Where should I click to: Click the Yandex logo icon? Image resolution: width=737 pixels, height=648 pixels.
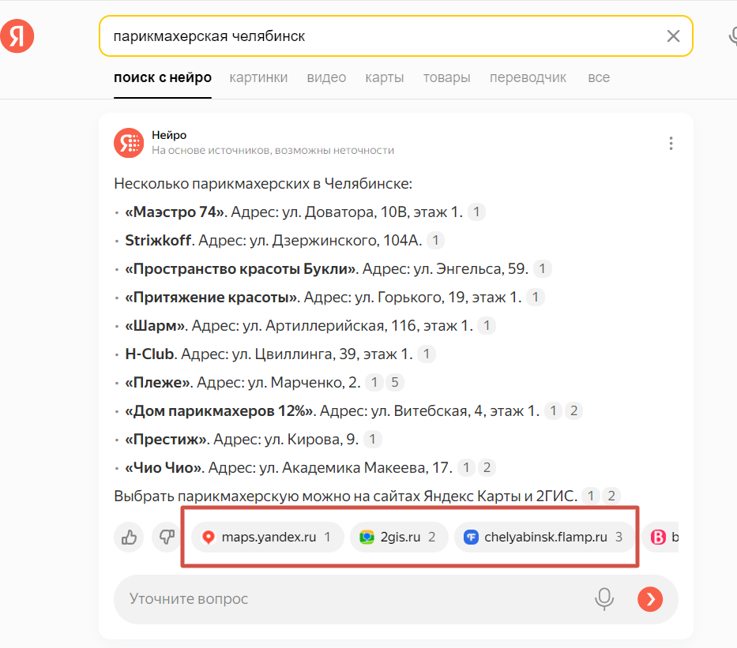pos(16,36)
